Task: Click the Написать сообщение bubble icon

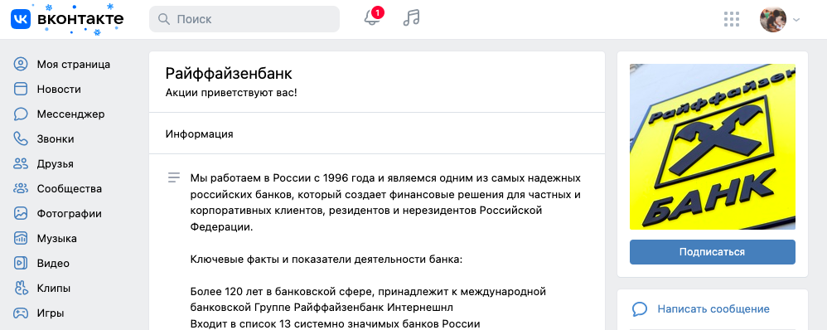Action: (639, 309)
